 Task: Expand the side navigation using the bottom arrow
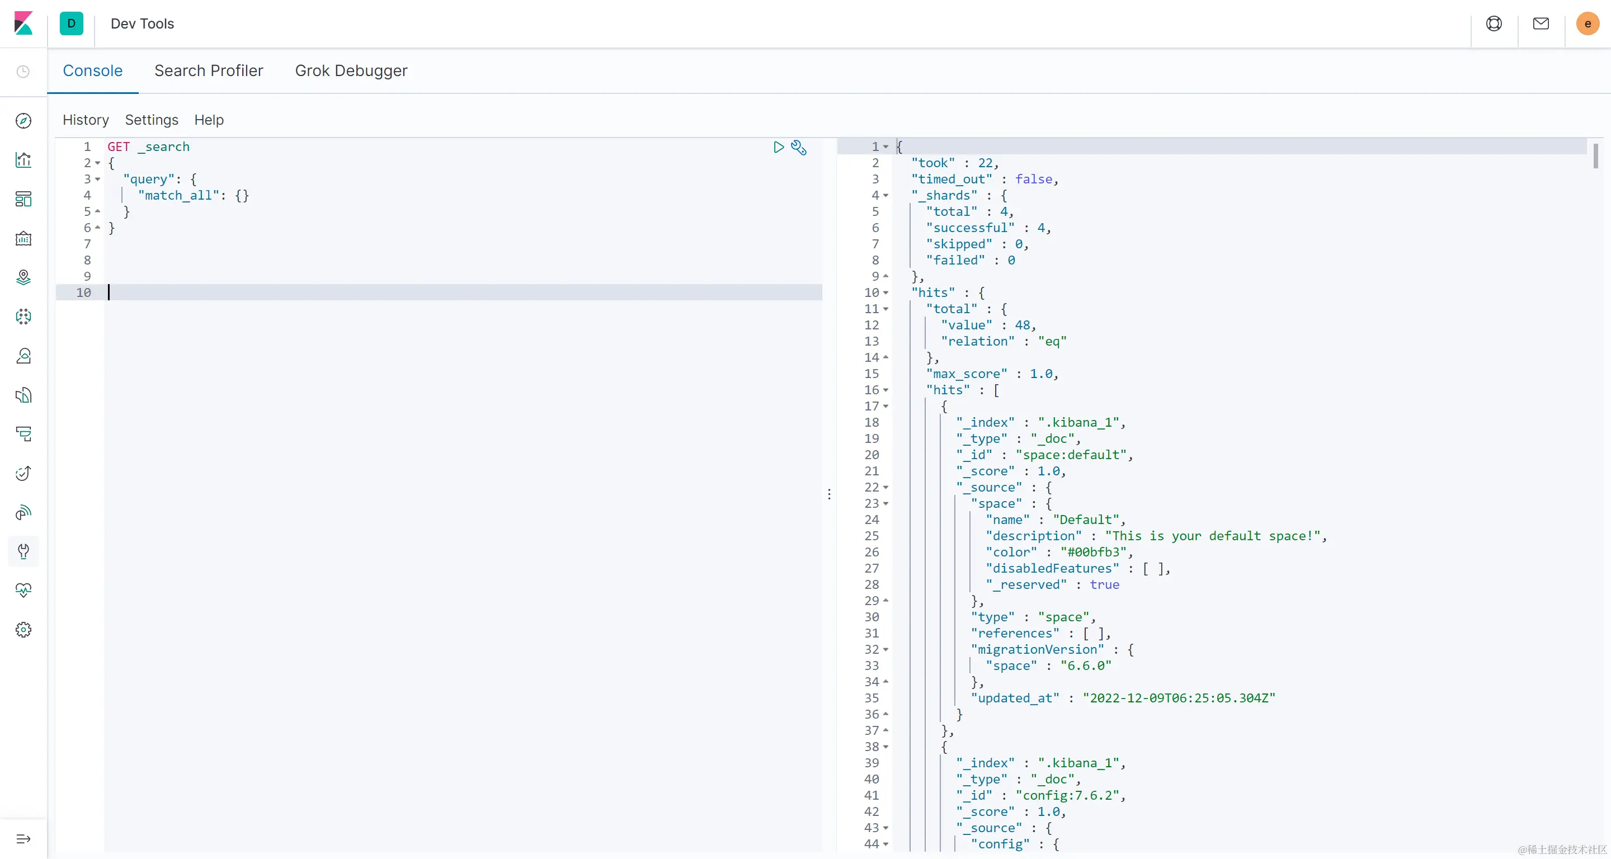[23, 839]
